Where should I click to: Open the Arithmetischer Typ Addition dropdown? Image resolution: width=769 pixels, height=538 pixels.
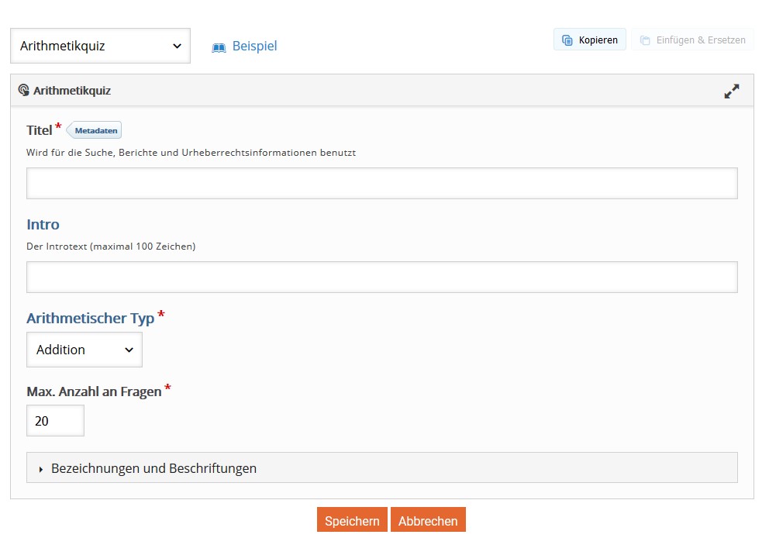[84, 350]
